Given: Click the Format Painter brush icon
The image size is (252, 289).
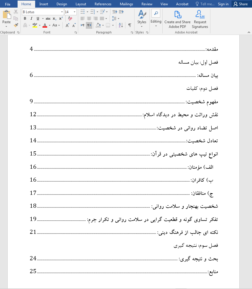Looking at the screenshot, I should pos(16,25).
